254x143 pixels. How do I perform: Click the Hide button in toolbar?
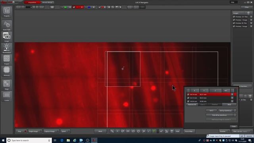point(177,131)
